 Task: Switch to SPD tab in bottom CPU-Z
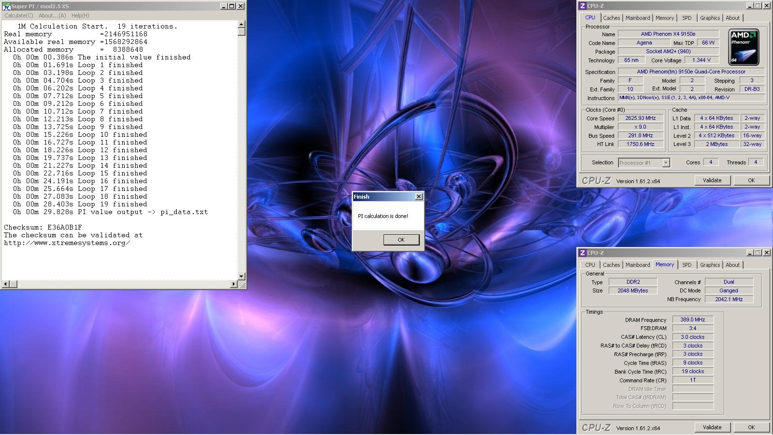(x=687, y=265)
